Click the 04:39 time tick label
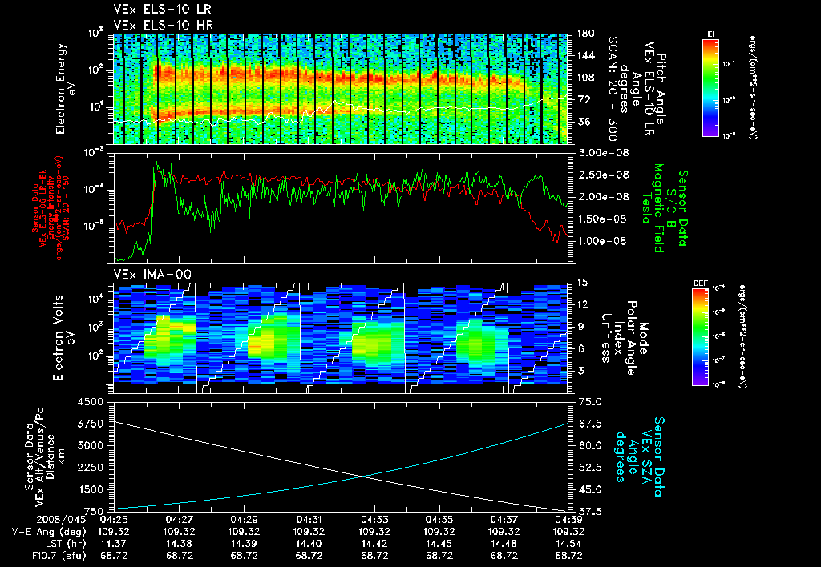The width and height of the screenshot is (821, 567). click(x=568, y=520)
